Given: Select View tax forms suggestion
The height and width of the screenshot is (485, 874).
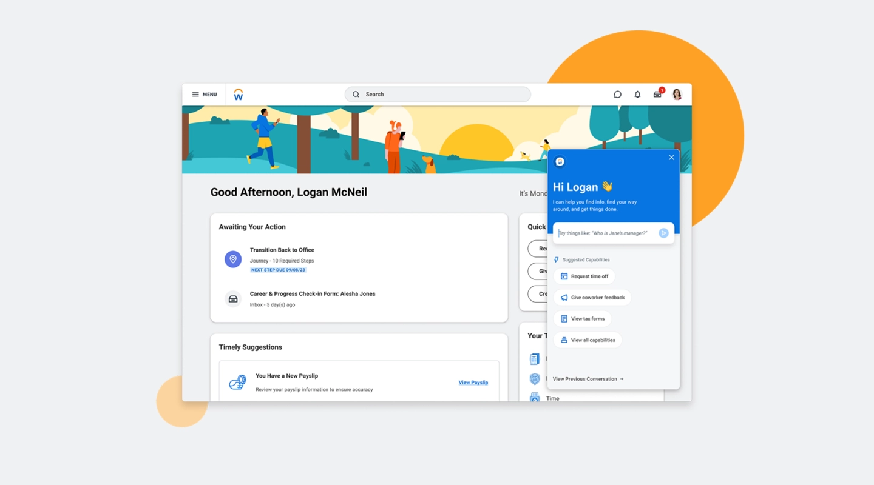Looking at the screenshot, I should tap(582, 319).
